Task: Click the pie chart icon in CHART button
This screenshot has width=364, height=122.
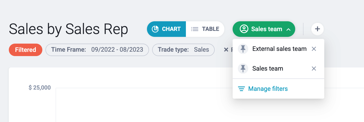Action: click(x=155, y=29)
